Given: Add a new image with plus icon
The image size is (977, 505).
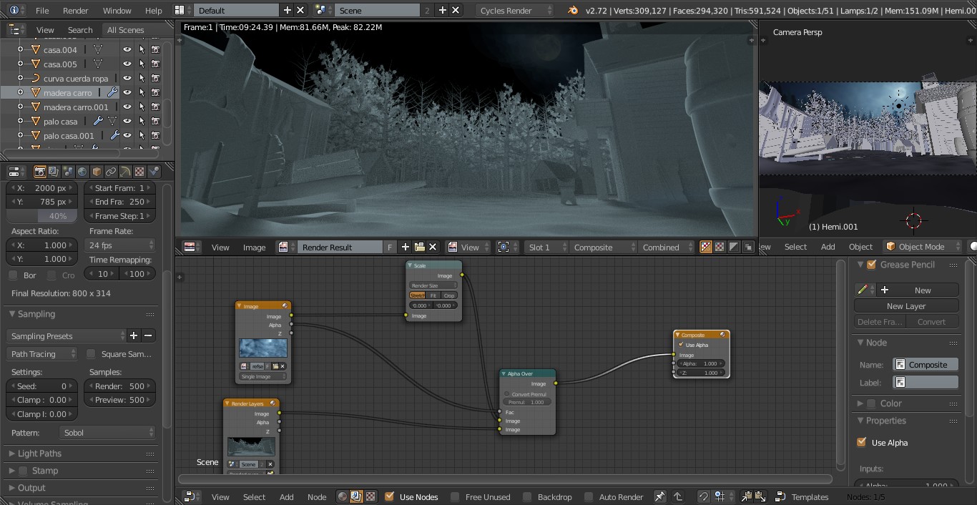Looking at the screenshot, I should click(x=406, y=247).
